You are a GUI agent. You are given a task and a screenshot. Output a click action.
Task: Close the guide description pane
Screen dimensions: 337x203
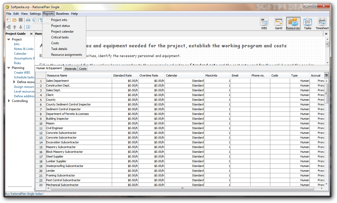(x=326, y=34)
